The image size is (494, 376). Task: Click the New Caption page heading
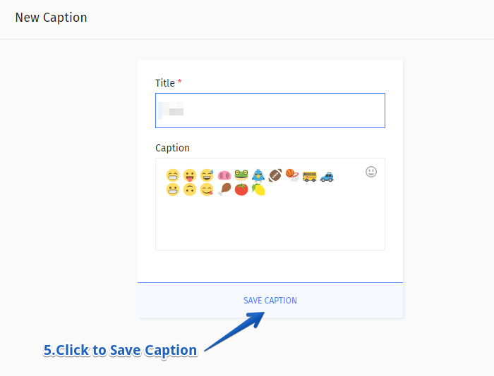[51, 18]
